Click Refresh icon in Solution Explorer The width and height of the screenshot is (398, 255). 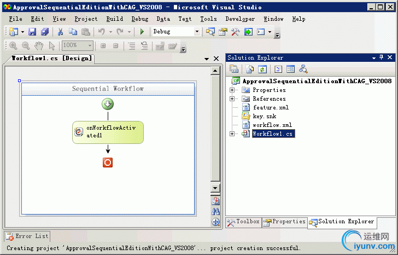(x=262, y=69)
